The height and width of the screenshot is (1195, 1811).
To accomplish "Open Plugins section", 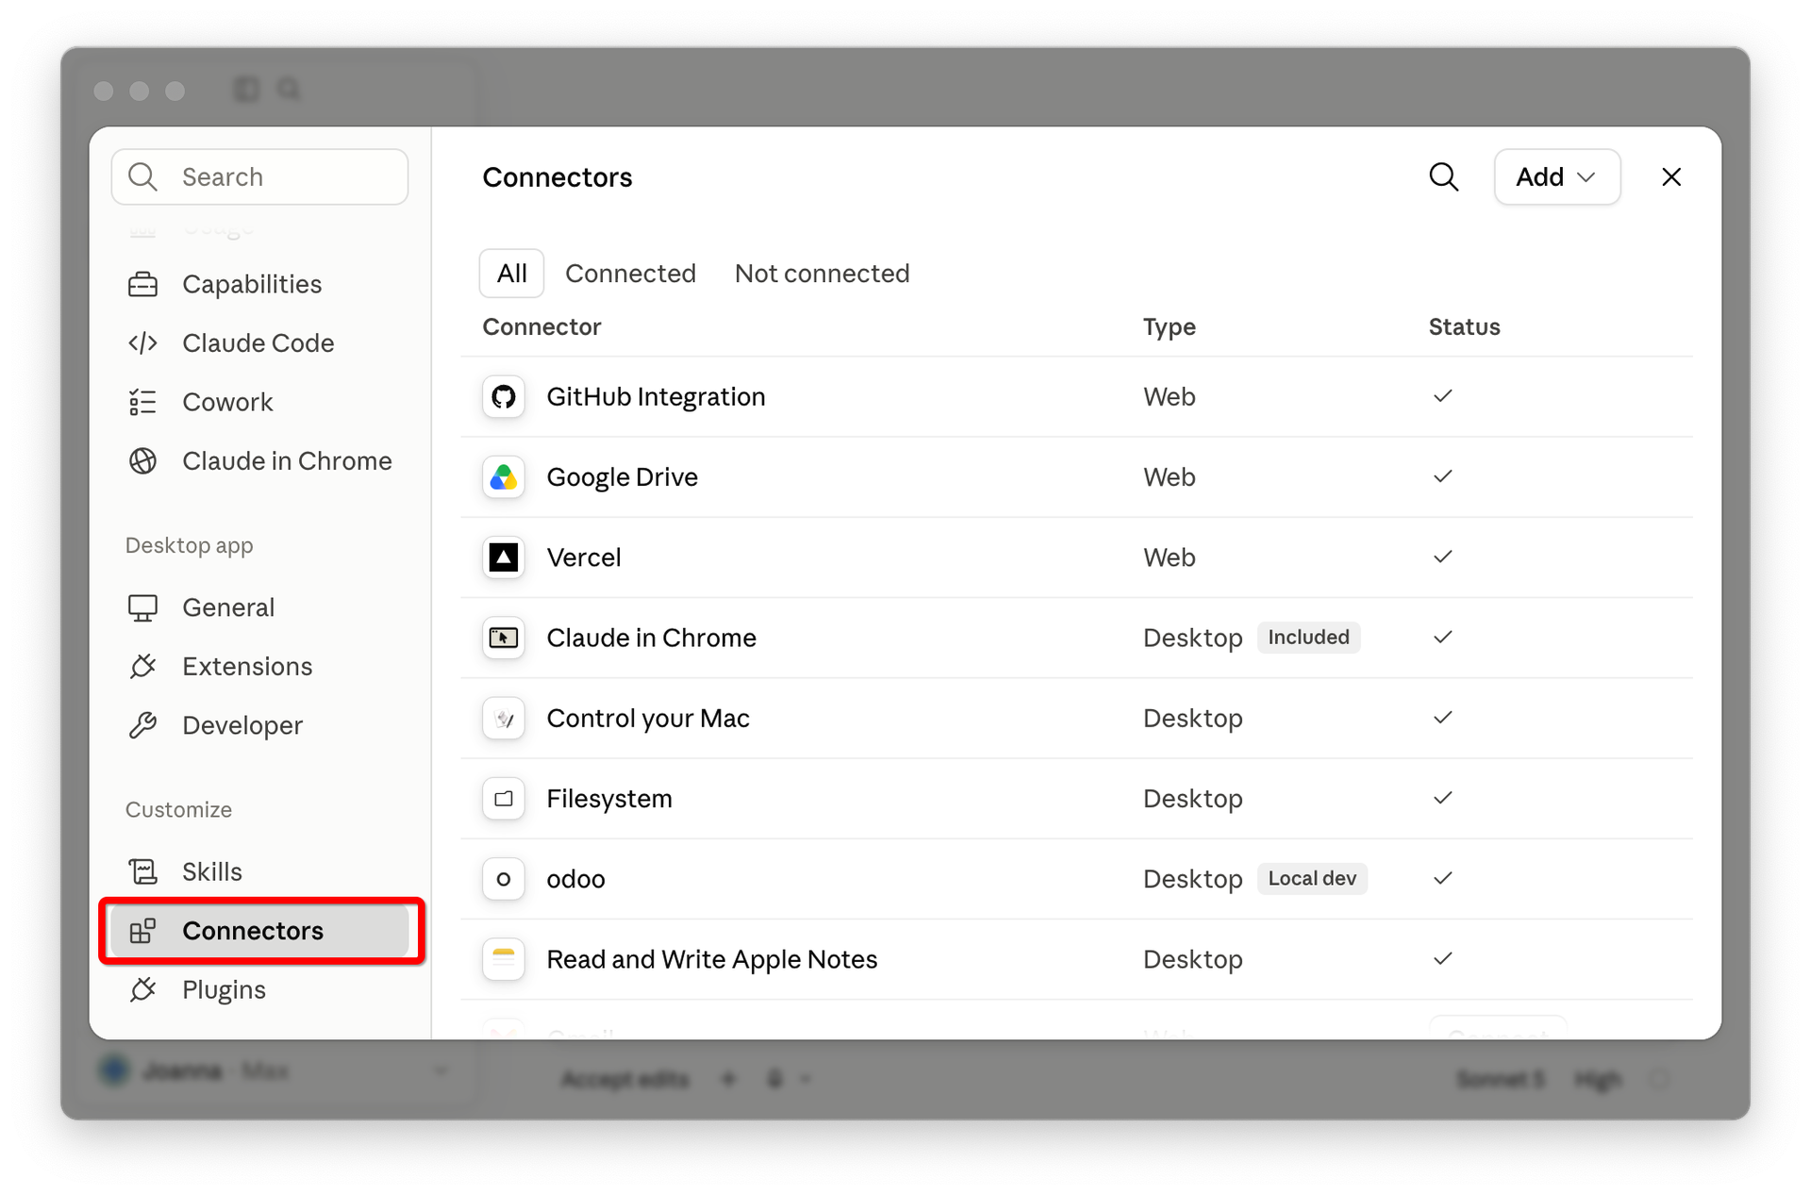I will pos(259,989).
